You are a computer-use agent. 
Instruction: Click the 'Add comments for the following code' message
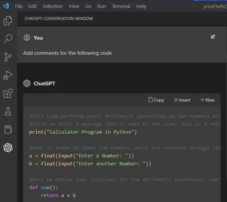coord(67,53)
